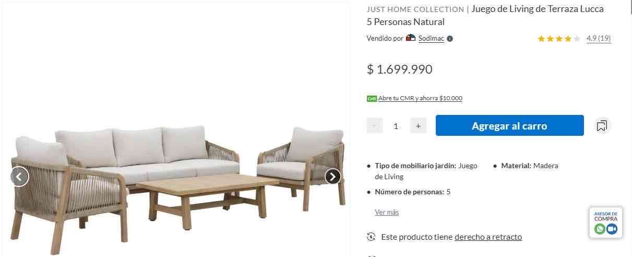Open the Sodimac seller link

click(431, 39)
